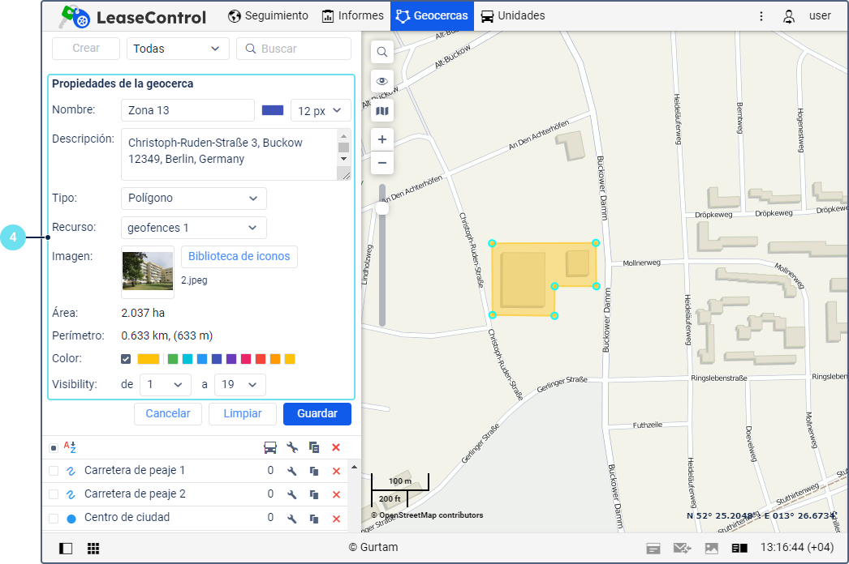
Task: Toggle the map visibility eye button
Action: 382,82
